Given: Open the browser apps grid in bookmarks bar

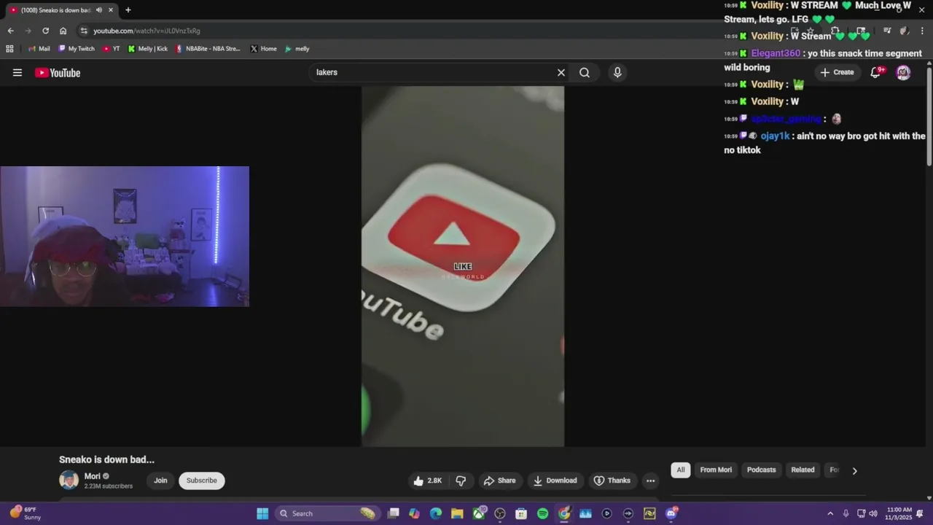Looking at the screenshot, I should pos(9,49).
